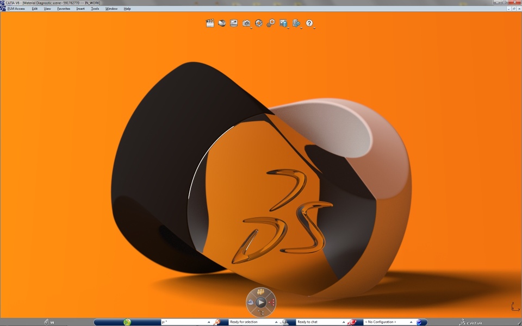Click the blue sphere icon in bottom bar
This screenshot has height=326, width=522.
pyautogui.click(x=419, y=322)
